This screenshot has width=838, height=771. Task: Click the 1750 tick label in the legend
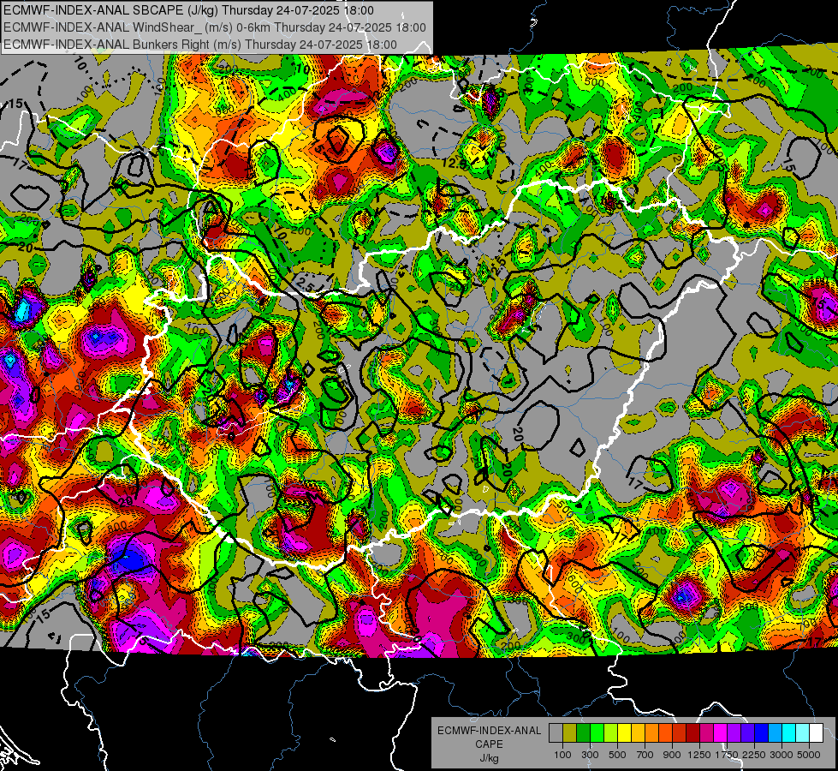tap(727, 755)
